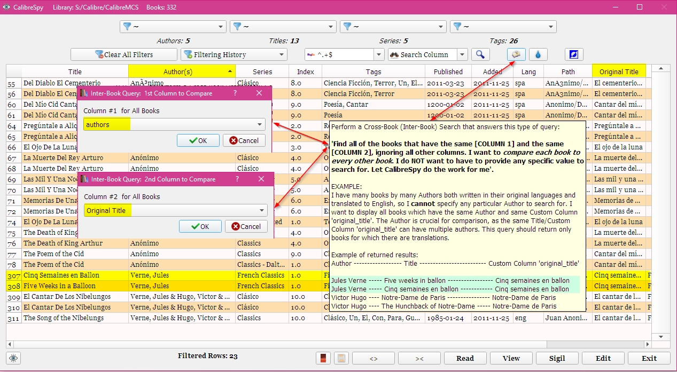Click the notepad icon button near bottom
This screenshot has height=372, width=677.
pyautogui.click(x=342, y=358)
